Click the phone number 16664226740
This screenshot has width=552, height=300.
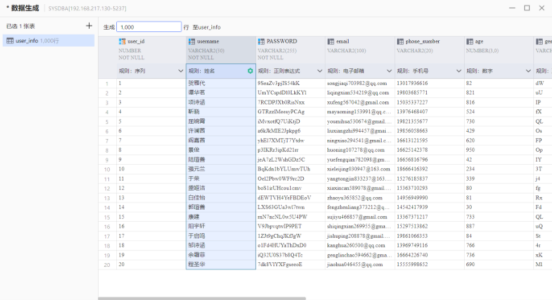(x=412, y=255)
